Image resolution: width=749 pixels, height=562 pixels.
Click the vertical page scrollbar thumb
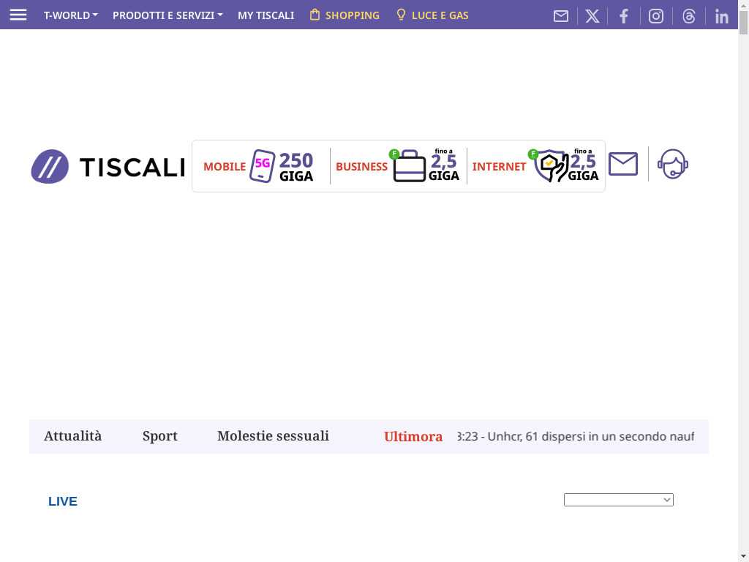click(x=743, y=21)
